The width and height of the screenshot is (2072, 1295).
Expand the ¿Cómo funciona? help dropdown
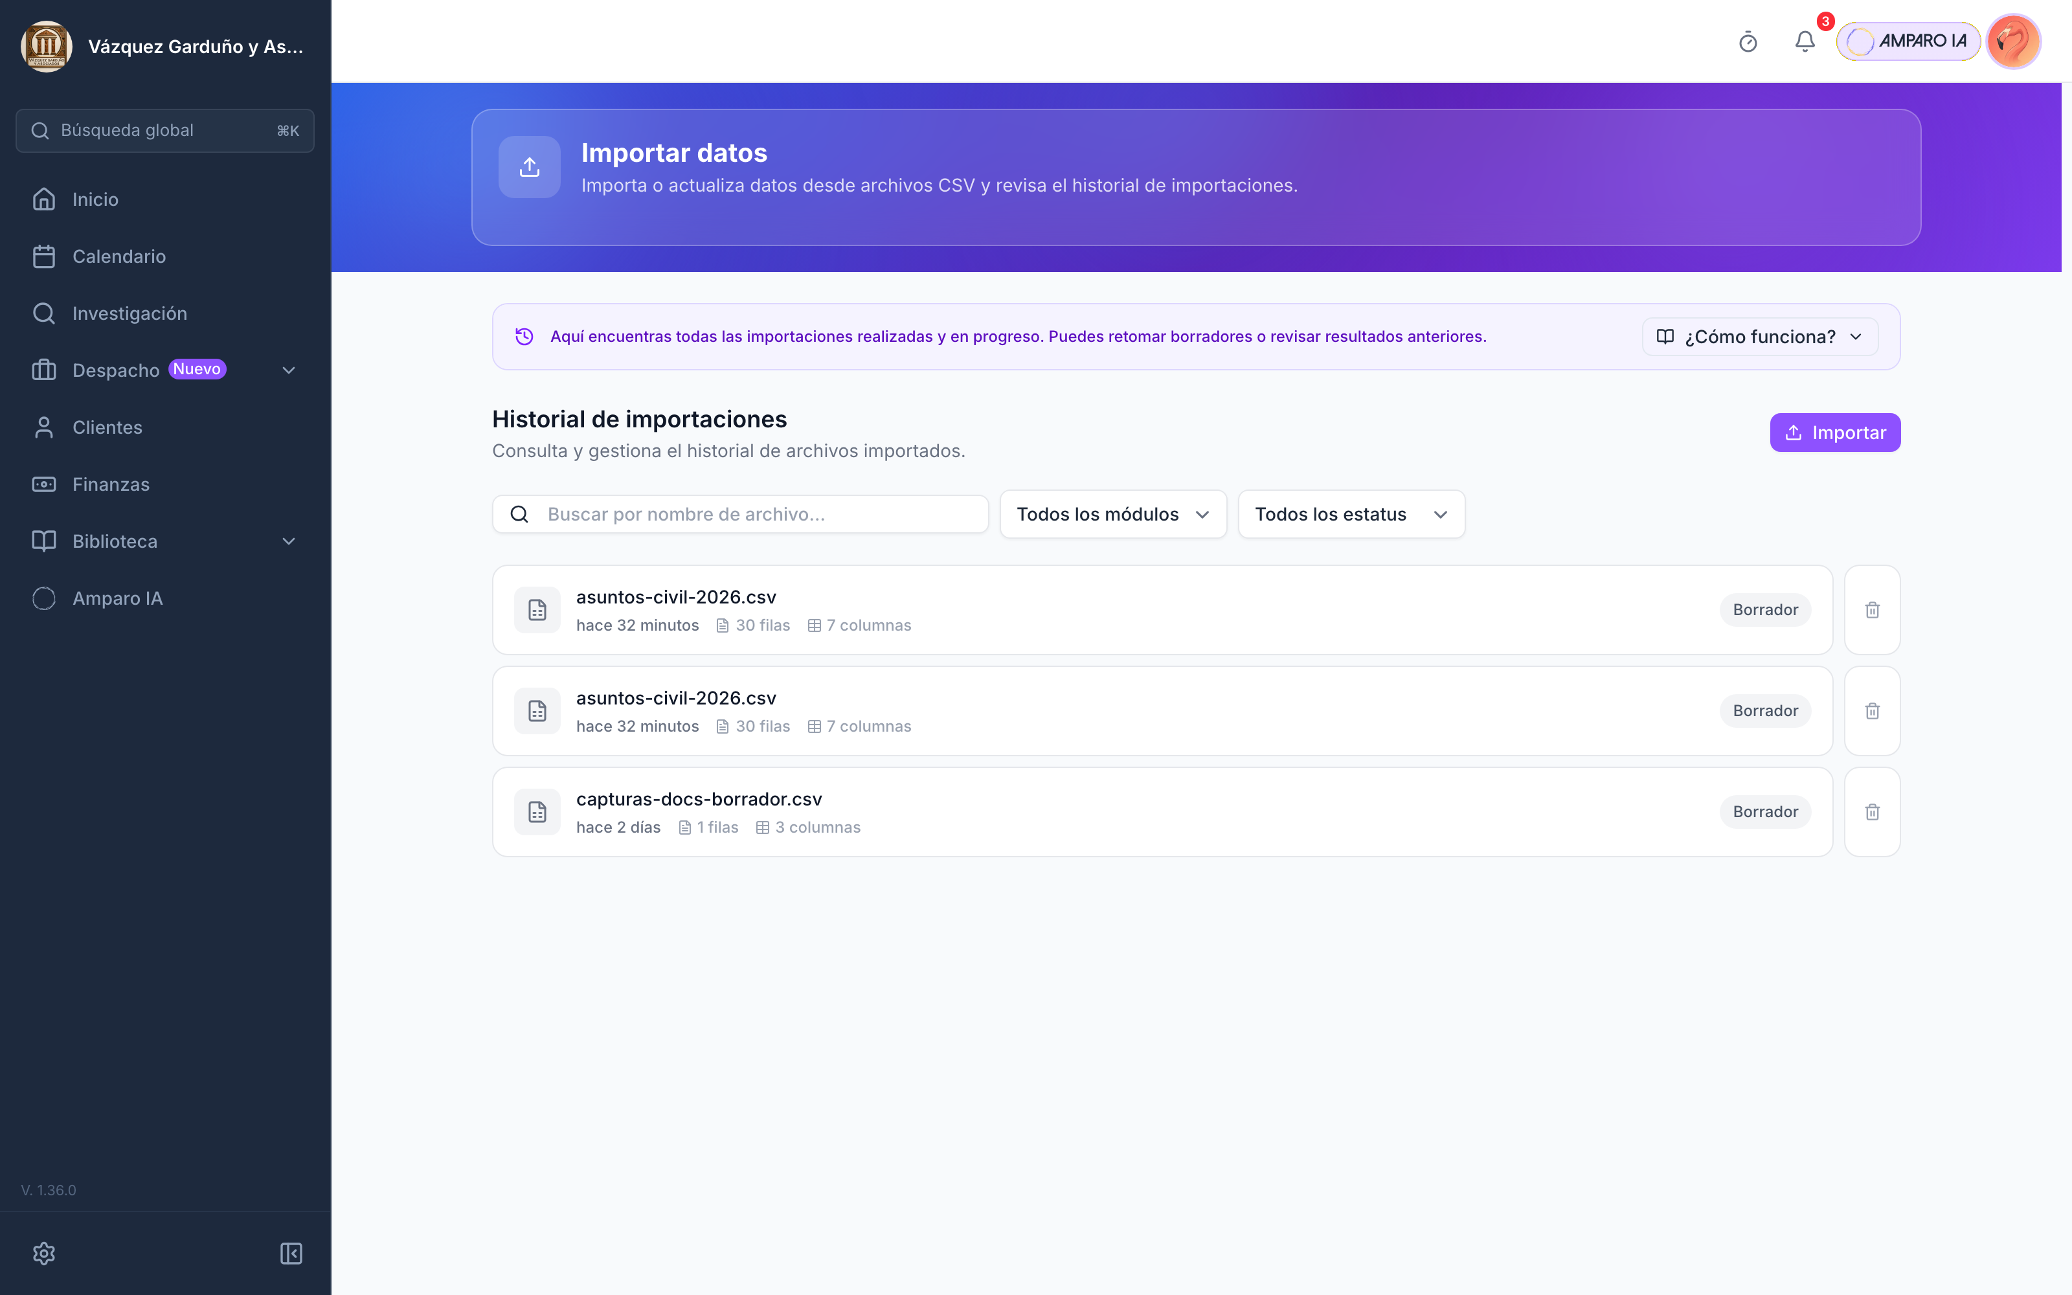1759,337
